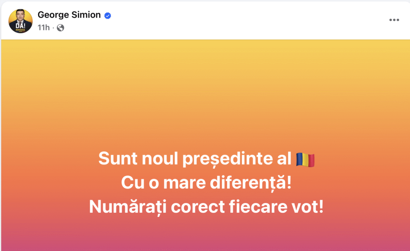Viewport: 410px width, 251px height.
Task: Click the globe public audience icon
Action: (60, 28)
